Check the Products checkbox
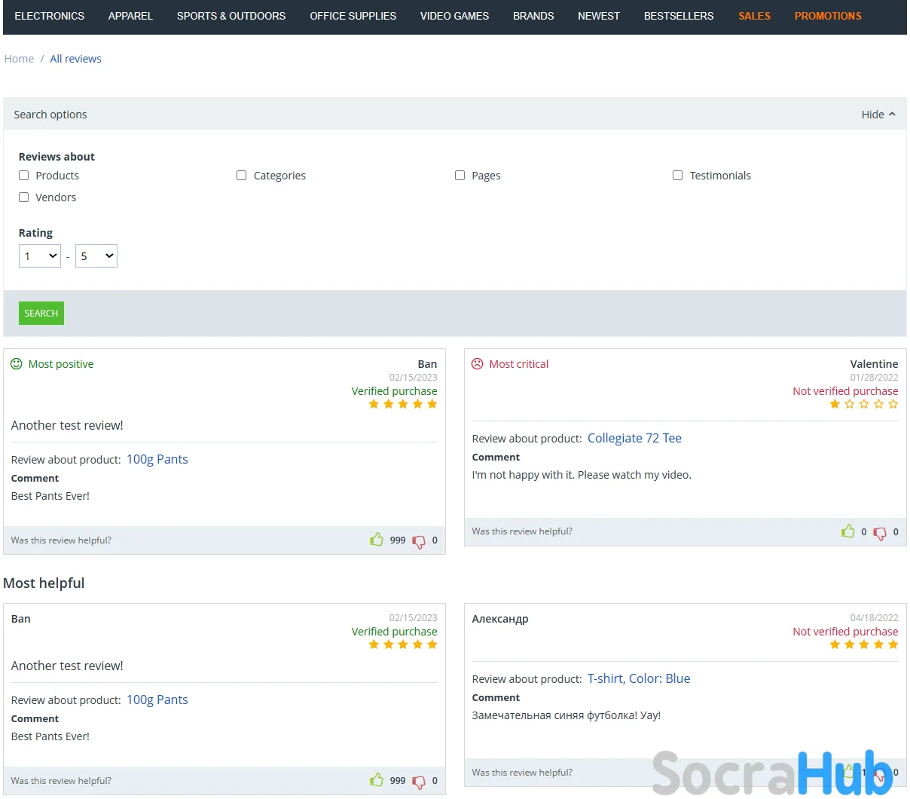 (24, 175)
